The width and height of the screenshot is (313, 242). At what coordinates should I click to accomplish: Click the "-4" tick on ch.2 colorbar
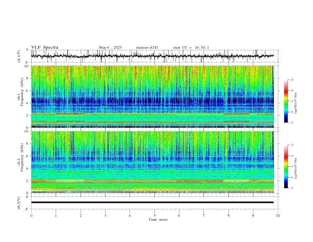click(x=292, y=156)
